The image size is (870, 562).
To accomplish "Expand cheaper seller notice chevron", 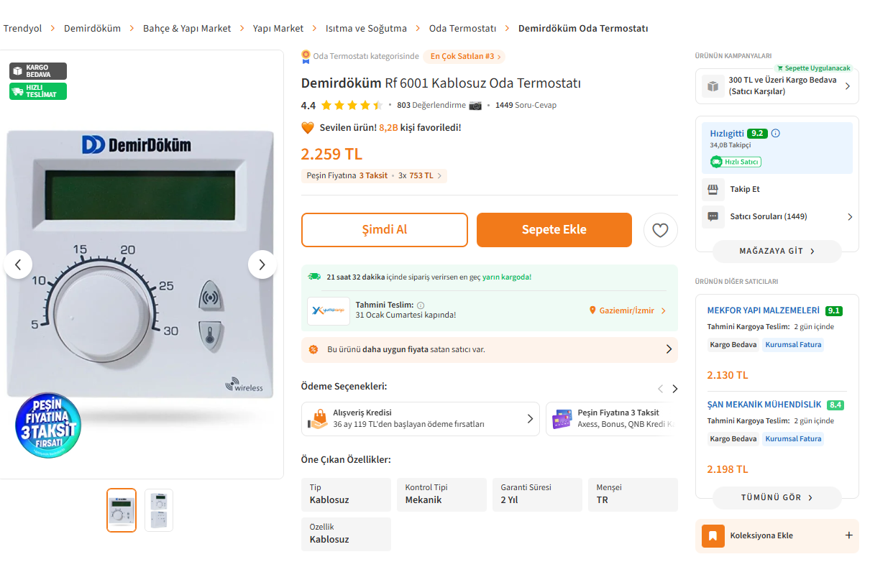I will pos(669,349).
